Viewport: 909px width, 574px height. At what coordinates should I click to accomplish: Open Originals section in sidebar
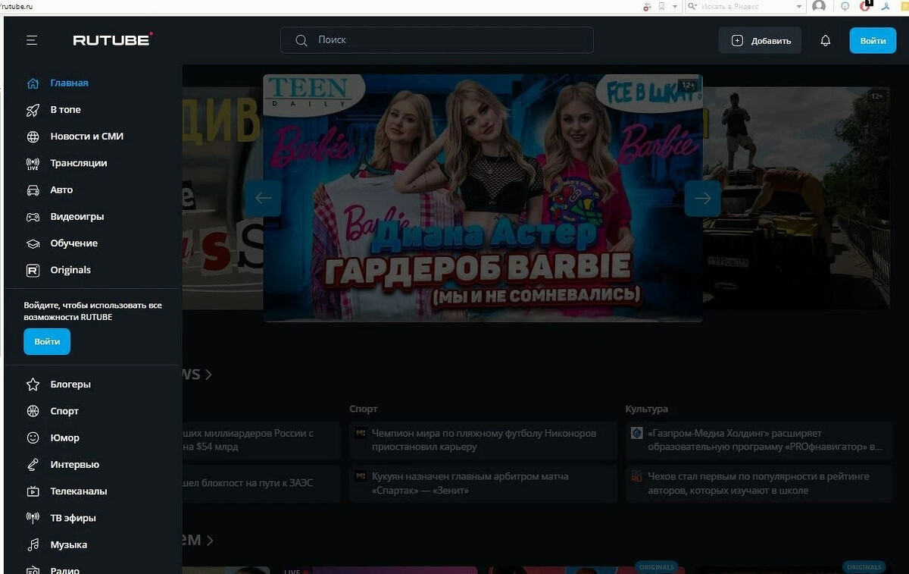click(70, 270)
